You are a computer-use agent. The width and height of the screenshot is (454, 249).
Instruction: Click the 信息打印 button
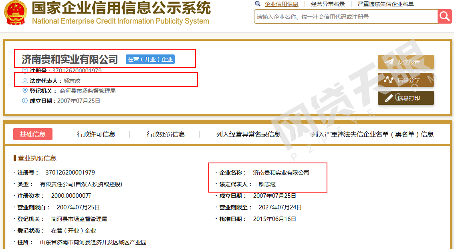pos(406,98)
